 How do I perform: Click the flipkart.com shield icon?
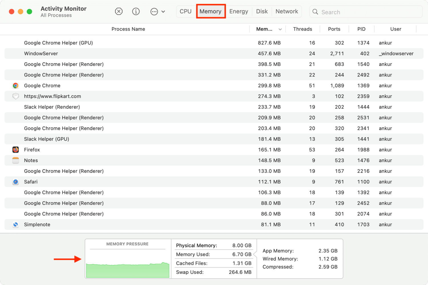pyautogui.click(x=16, y=96)
